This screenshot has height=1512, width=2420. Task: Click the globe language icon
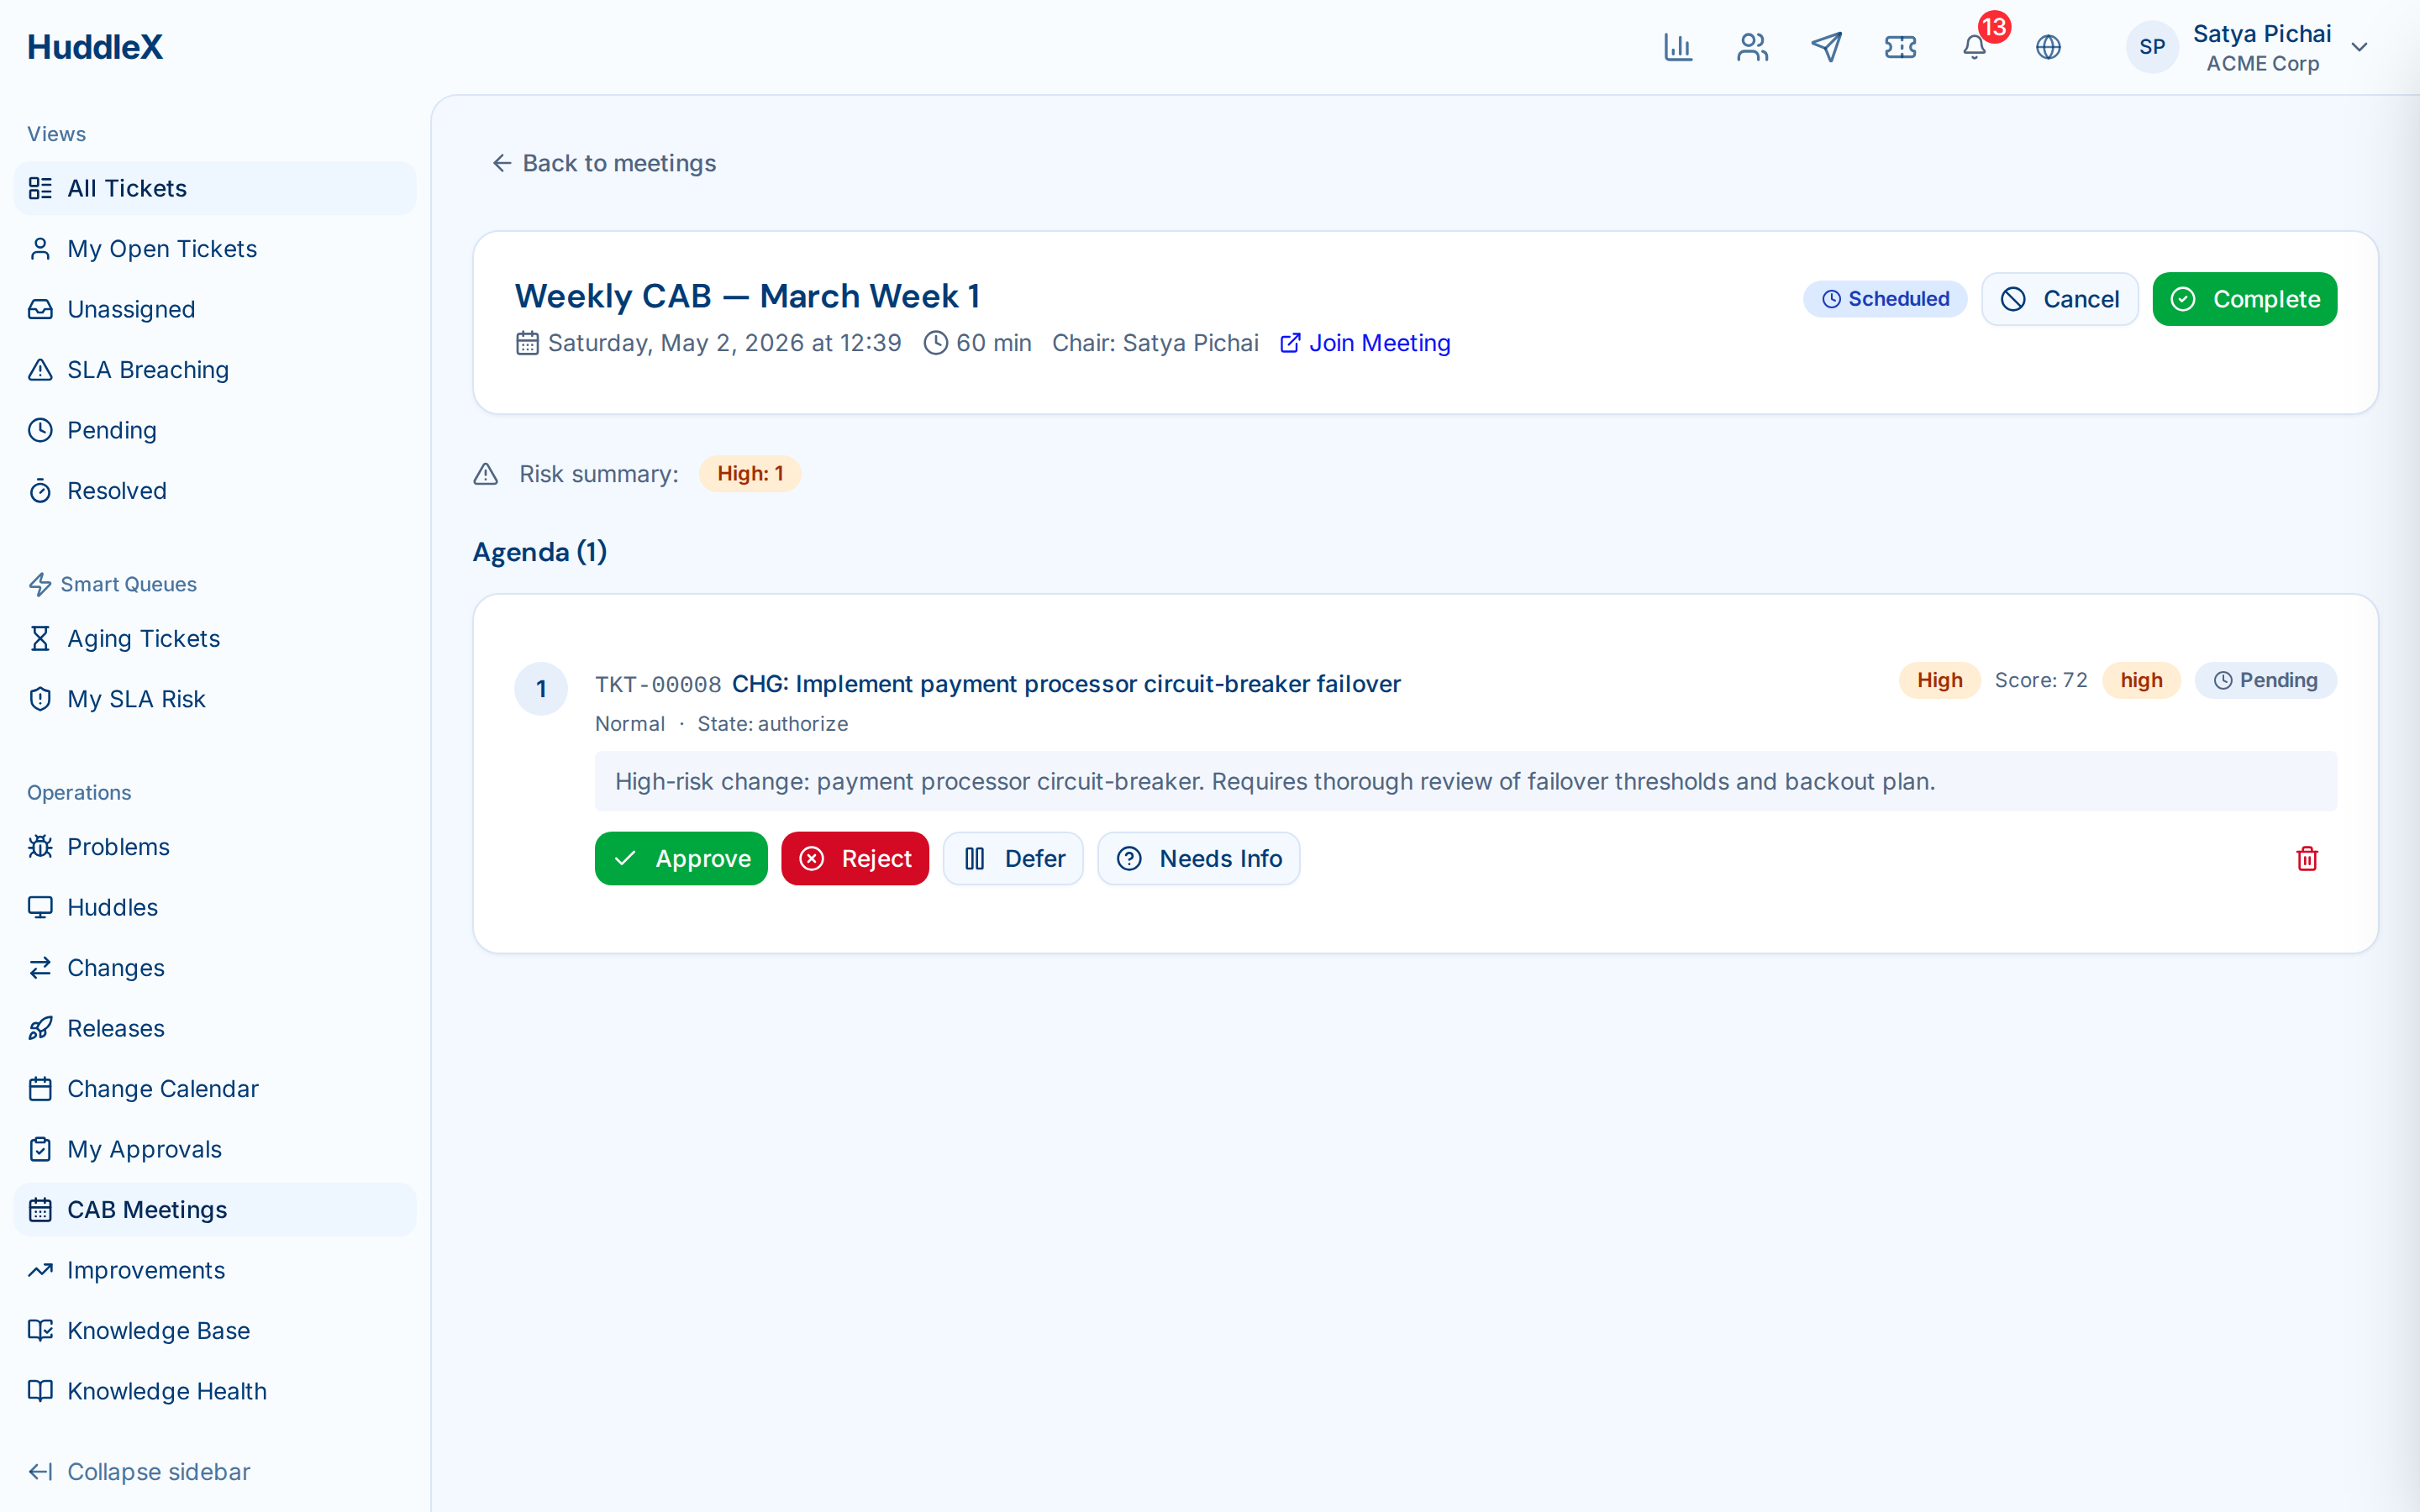pyautogui.click(x=2048, y=47)
